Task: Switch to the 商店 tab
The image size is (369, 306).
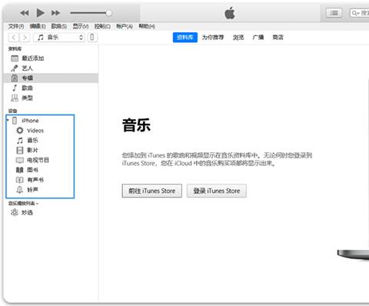Action: coord(278,38)
